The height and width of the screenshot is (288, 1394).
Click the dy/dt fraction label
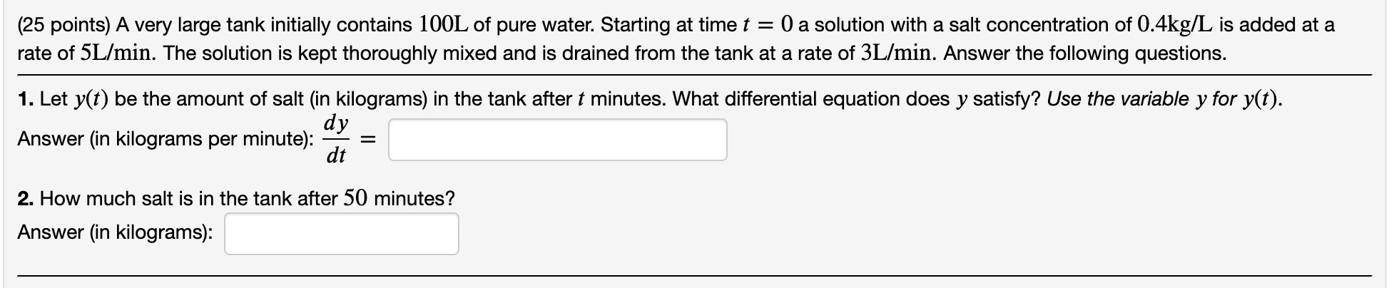(336, 139)
